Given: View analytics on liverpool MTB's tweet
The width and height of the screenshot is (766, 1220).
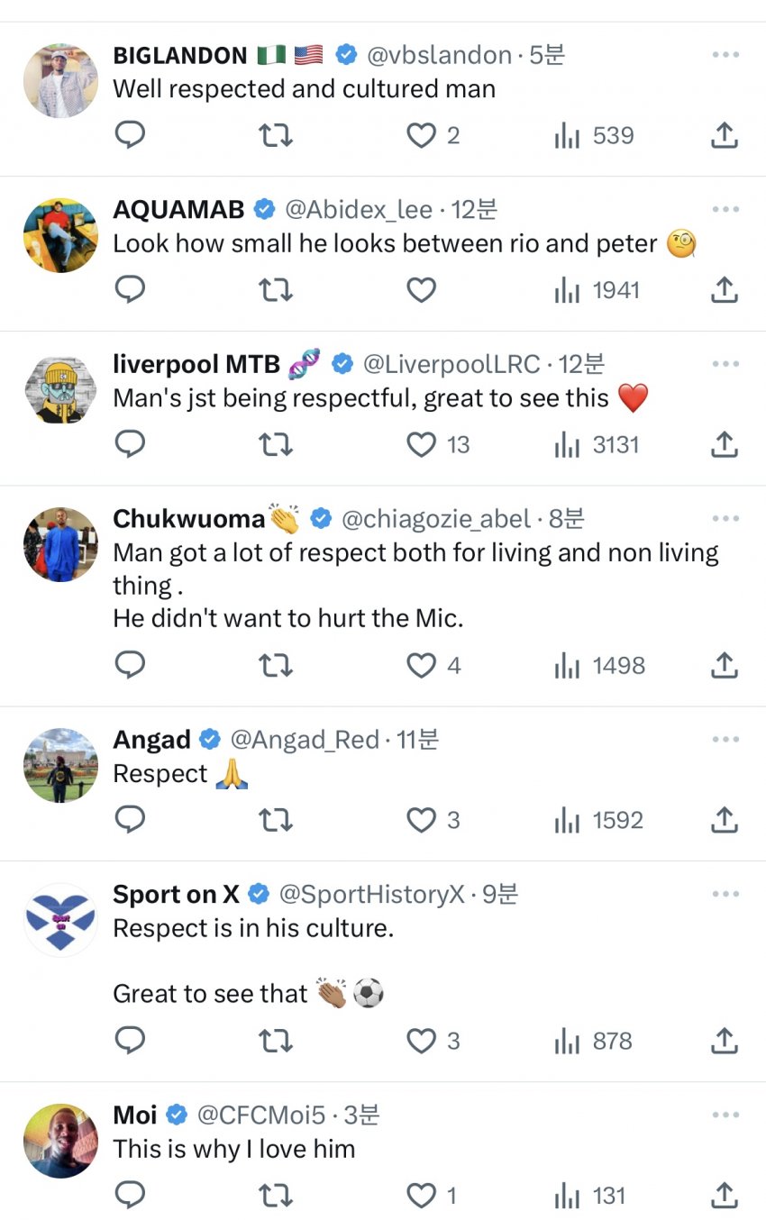Looking at the screenshot, I should pyautogui.click(x=597, y=445).
